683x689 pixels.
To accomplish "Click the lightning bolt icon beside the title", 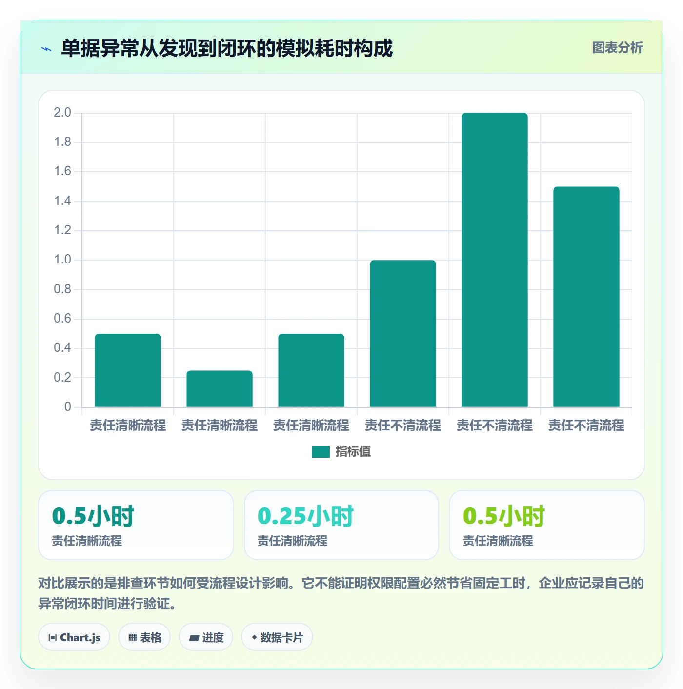I will pos(46,49).
